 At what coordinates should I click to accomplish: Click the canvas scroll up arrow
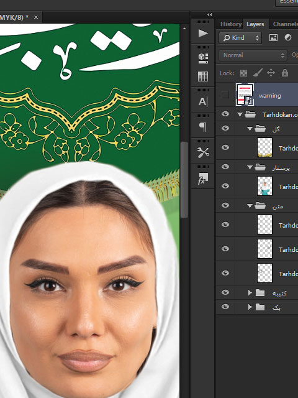click(184, 29)
